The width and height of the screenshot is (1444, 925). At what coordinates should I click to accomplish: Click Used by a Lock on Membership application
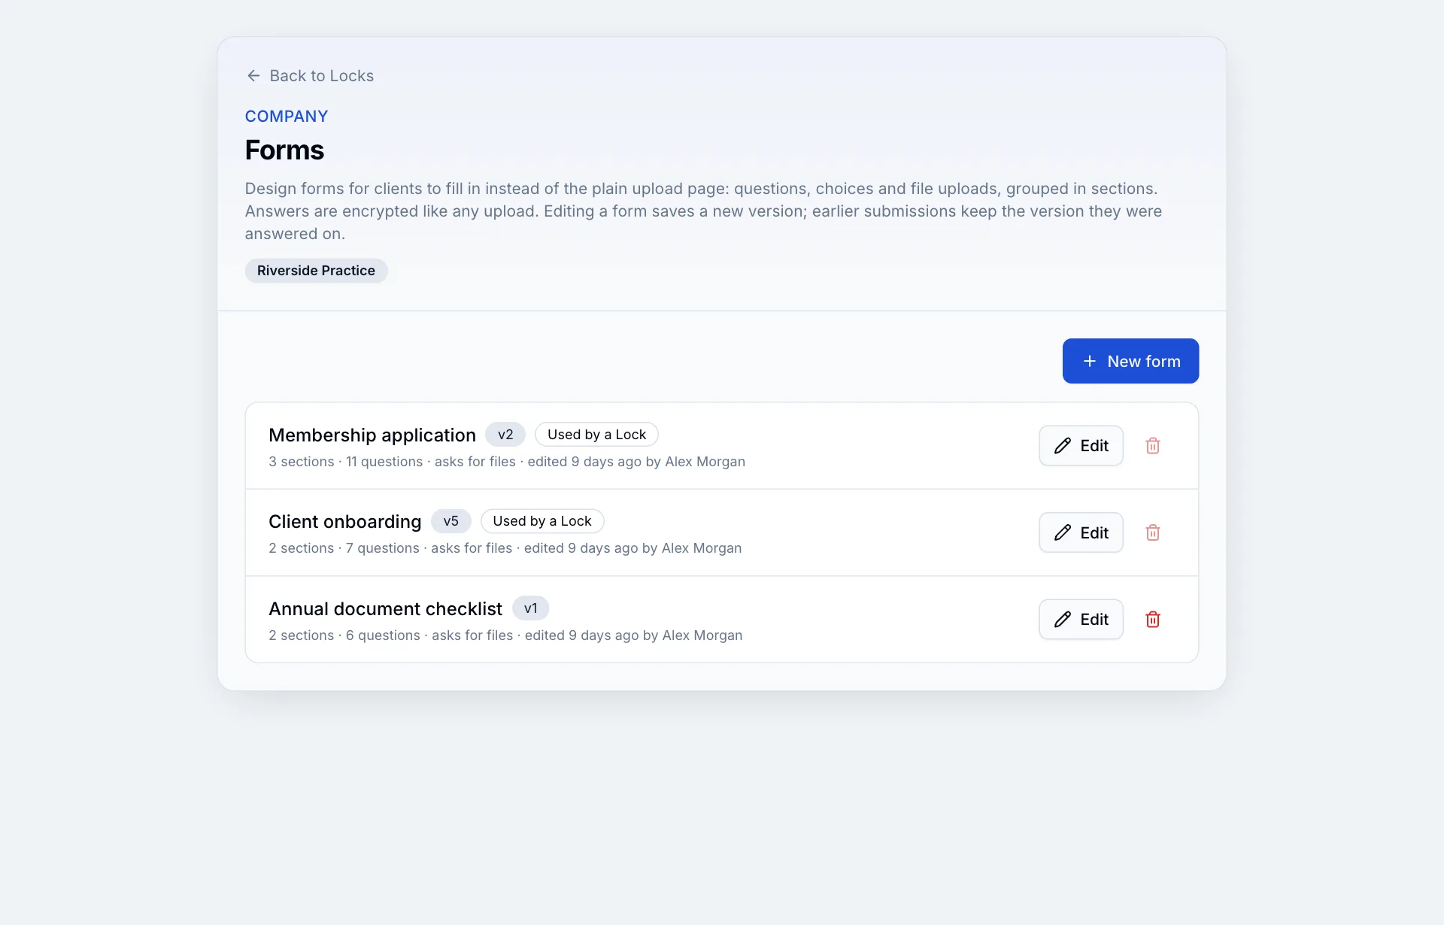pos(596,435)
